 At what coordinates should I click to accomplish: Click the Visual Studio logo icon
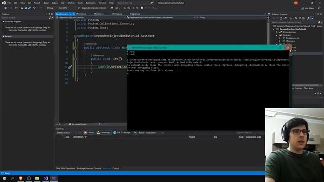4,3
